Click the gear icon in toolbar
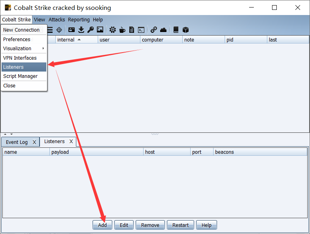 (113, 30)
